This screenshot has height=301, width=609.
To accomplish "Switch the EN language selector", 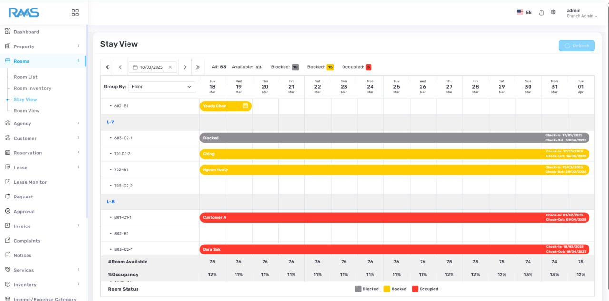I will point(524,13).
